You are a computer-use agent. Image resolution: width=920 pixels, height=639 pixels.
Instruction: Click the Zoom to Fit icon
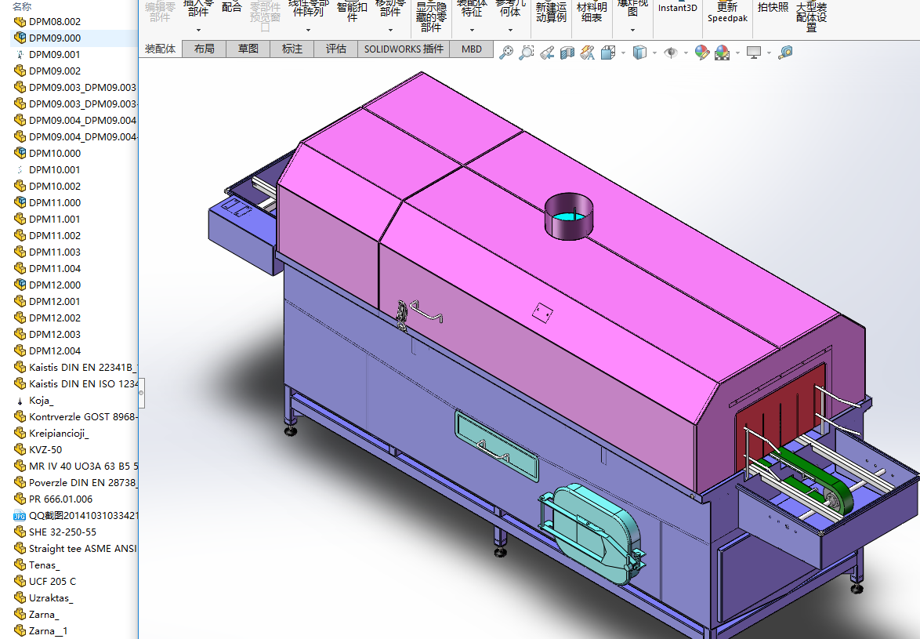[x=506, y=53]
